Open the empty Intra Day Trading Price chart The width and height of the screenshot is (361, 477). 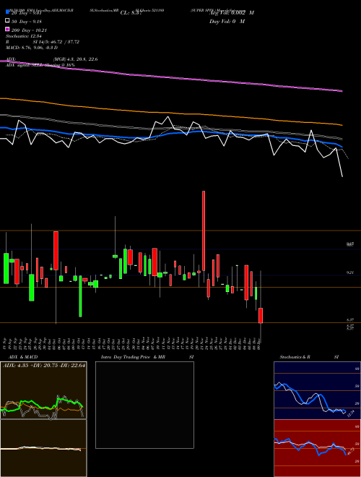click(x=144, y=405)
